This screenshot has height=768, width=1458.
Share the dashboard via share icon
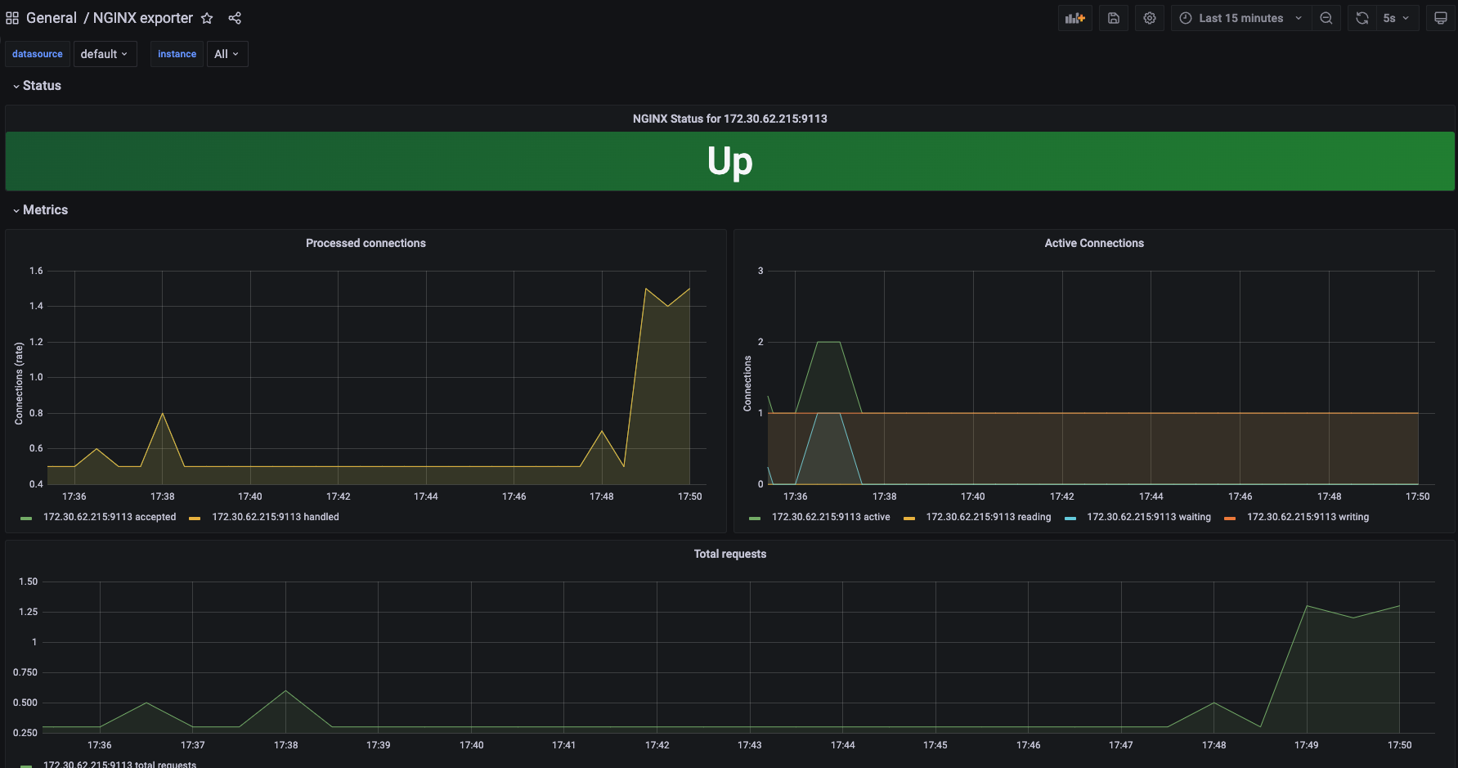click(235, 18)
